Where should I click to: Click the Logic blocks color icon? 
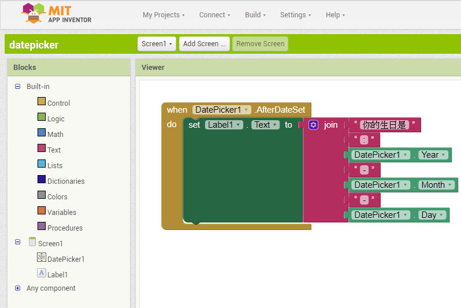[x=42, y=117]
